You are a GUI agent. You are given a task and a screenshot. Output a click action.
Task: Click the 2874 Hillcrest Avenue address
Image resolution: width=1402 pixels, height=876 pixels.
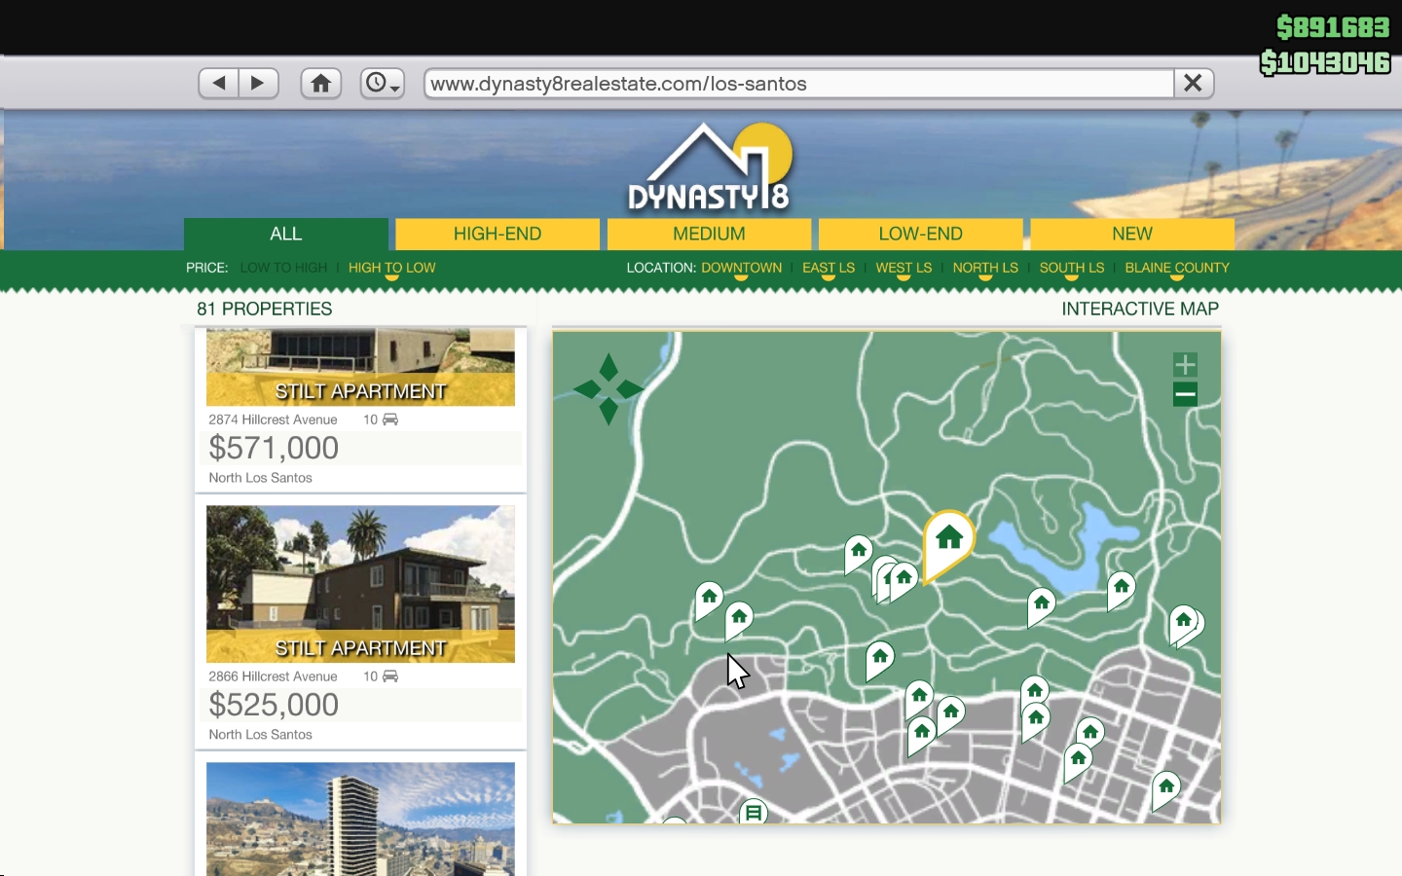click(x=273, y=420)
